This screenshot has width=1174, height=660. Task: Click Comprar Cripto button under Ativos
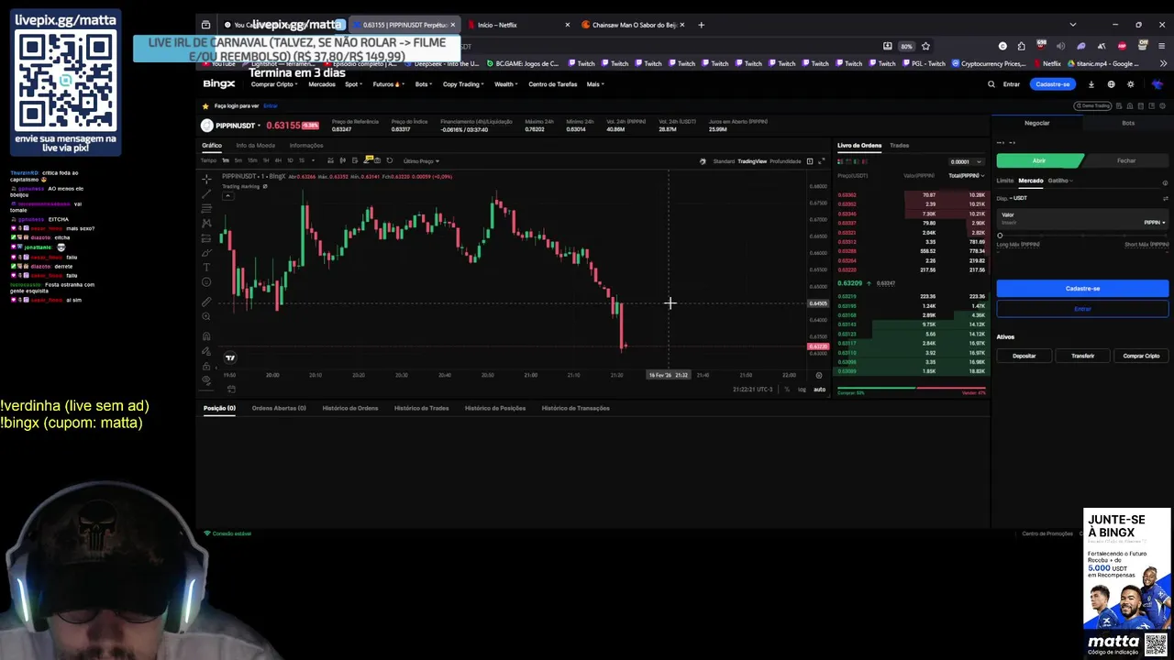[1141, 356]
